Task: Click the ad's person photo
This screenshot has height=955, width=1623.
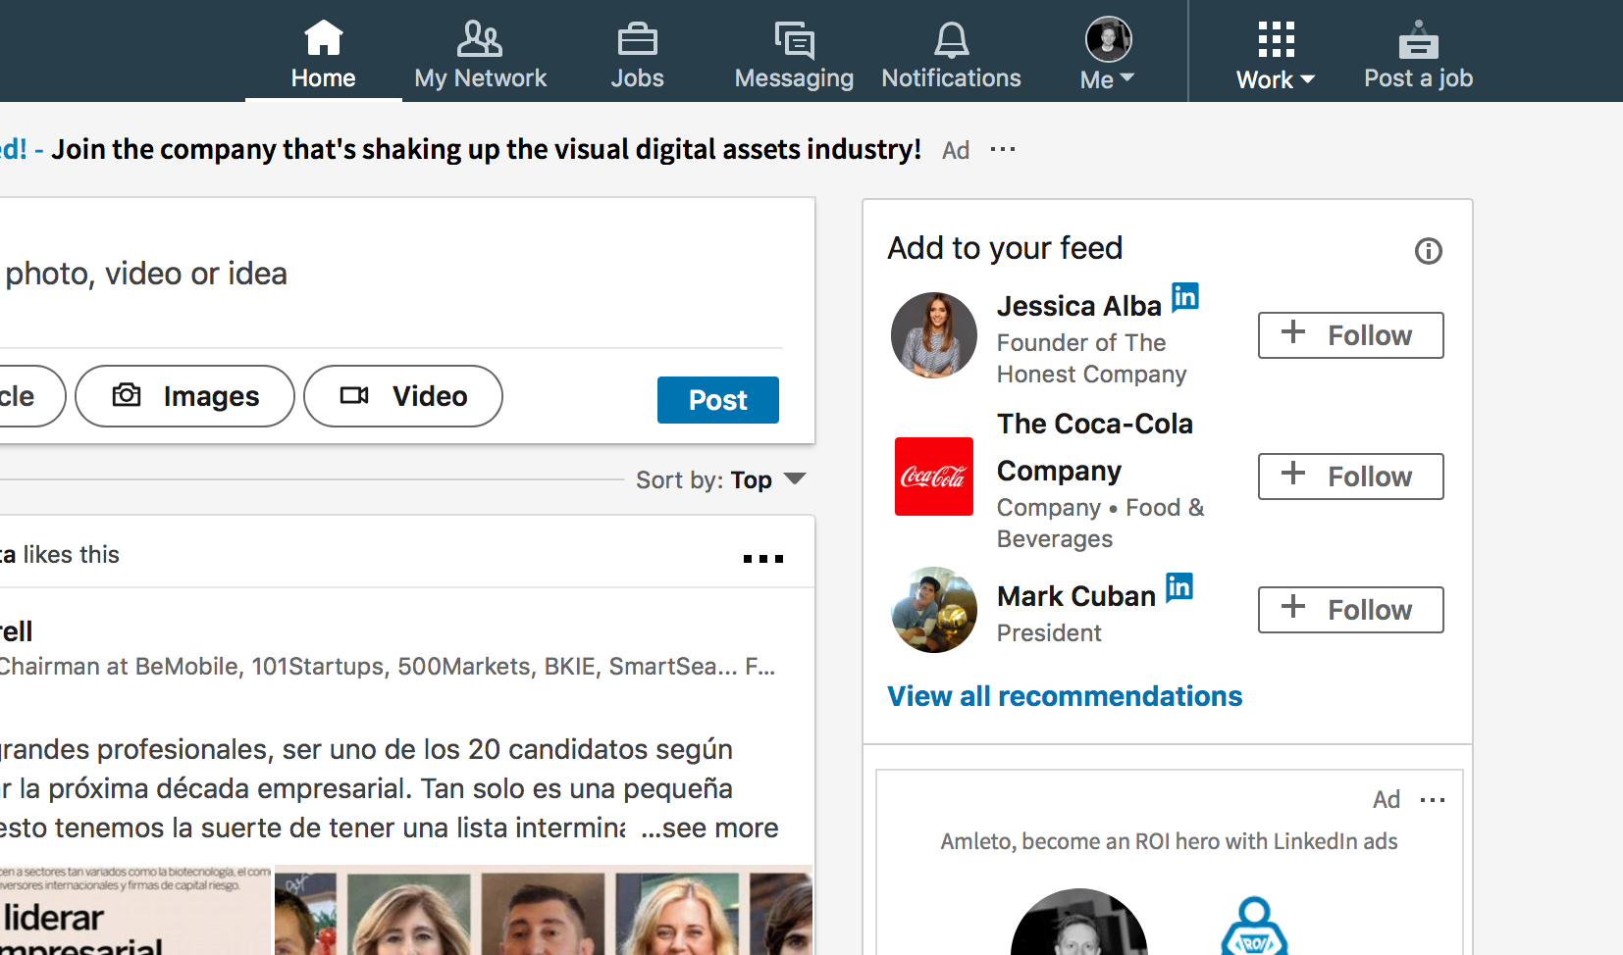Action: click(1079, 923)
